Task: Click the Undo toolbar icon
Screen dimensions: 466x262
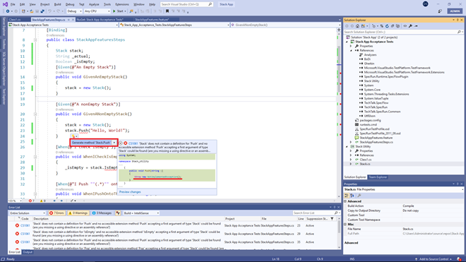Action: pos(49,11)
